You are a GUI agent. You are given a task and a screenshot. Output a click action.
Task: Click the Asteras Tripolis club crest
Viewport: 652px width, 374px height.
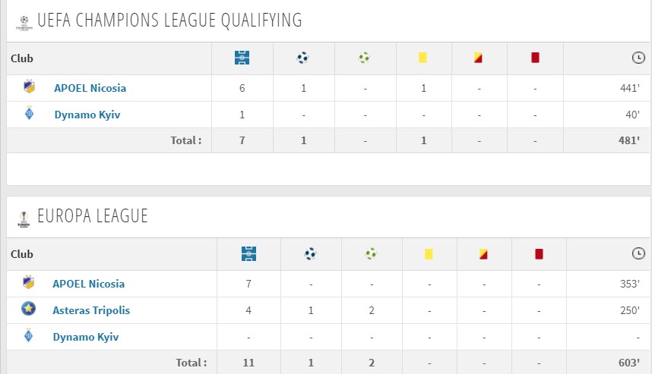pos(28,309)
